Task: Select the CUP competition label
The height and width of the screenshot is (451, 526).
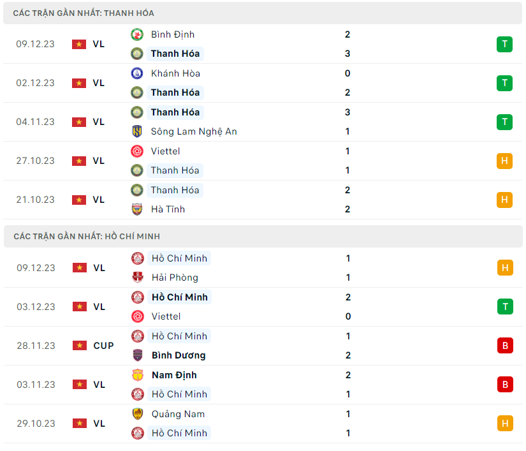Action: 103,346
